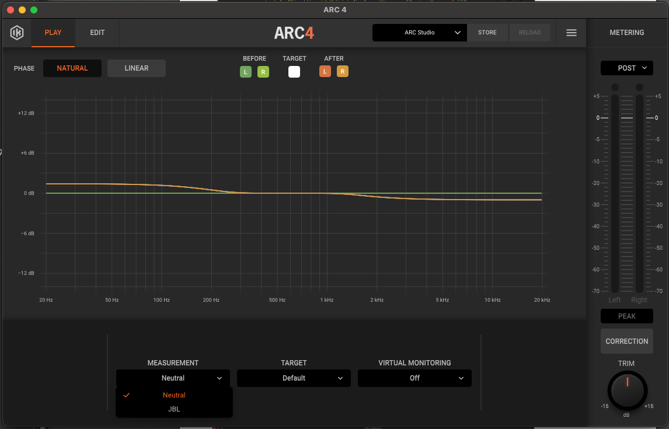The width and height of the screenshot is (669, 429).
Task: Open the Virtual Monitoring dropdown
Action: 414,378
